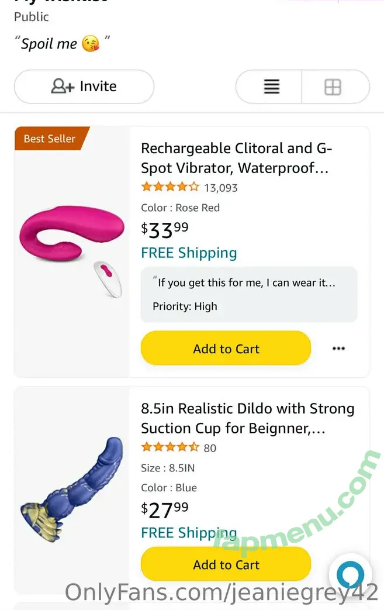The height and width of the screenshot is (610, 384).
Task: Switch to grid view layout
Action: (333, 87)
